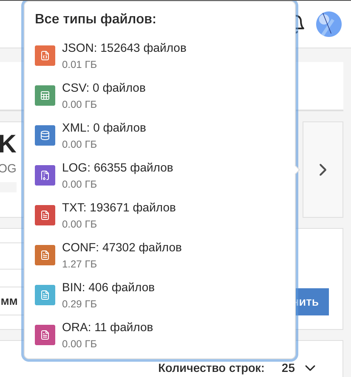Expand the right-side chevron arrow panel

[x=323, y=169]
